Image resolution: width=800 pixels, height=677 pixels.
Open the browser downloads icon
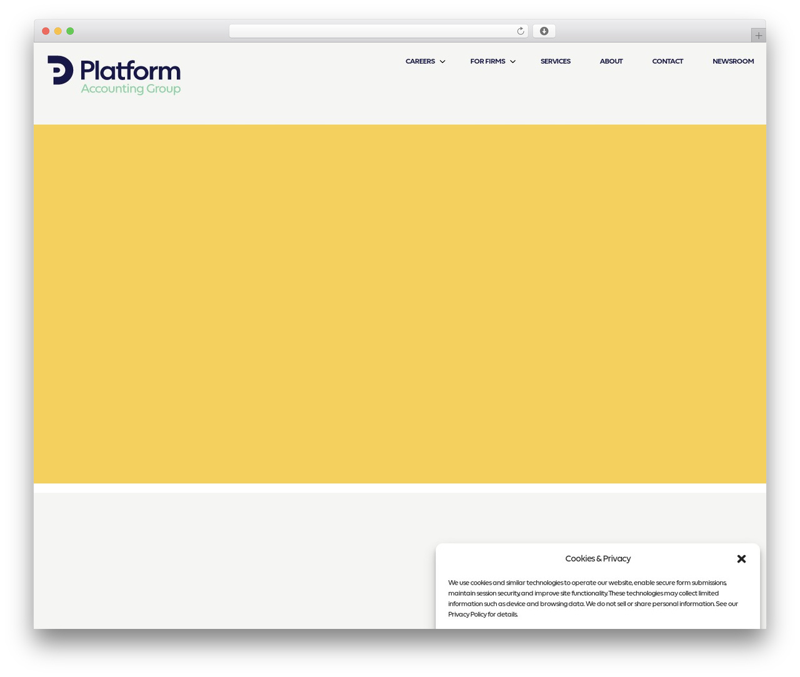click(544, 31)
